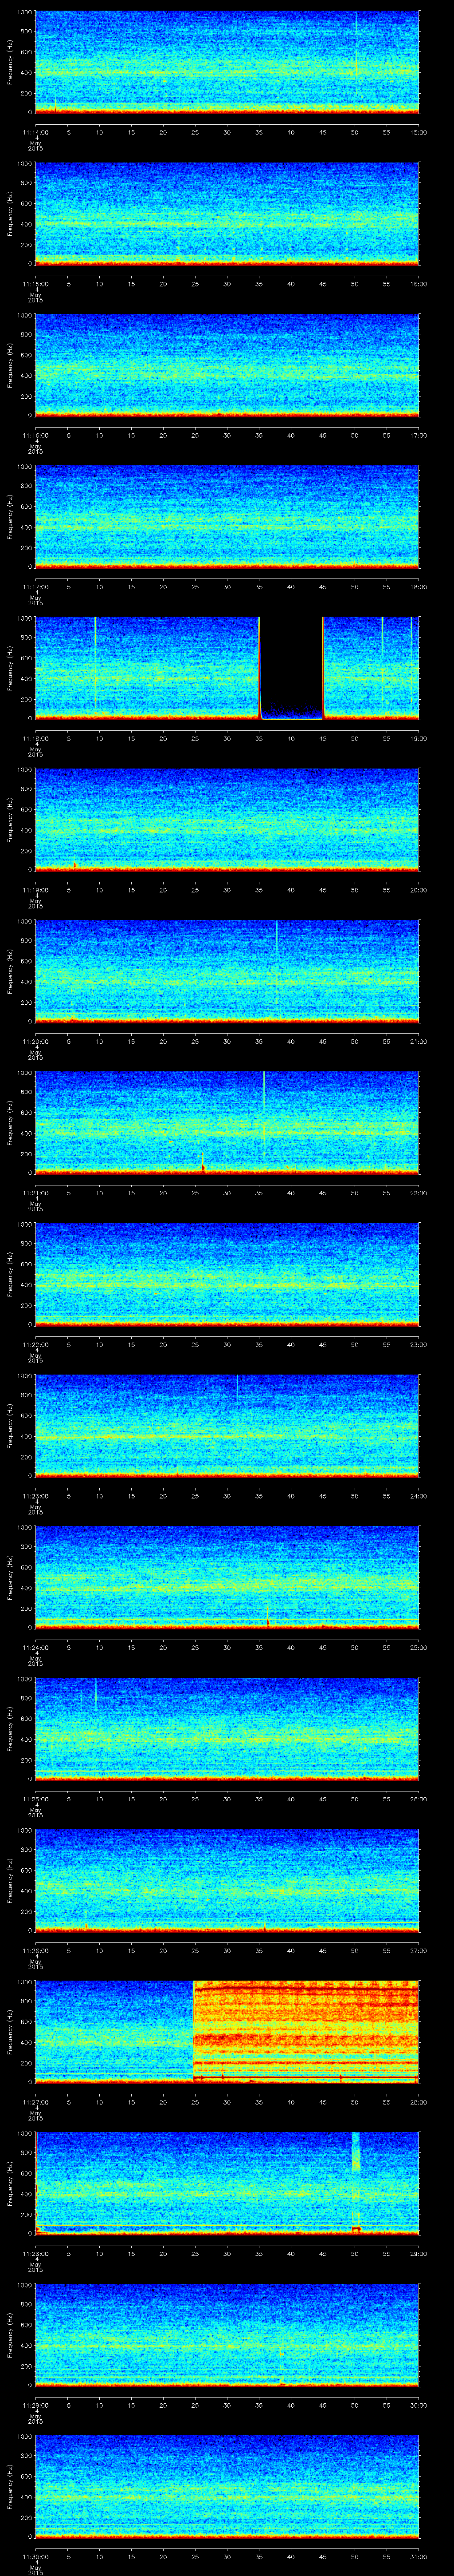Click the spectrogram panel starting at 11:17:00

coord(227,517)
